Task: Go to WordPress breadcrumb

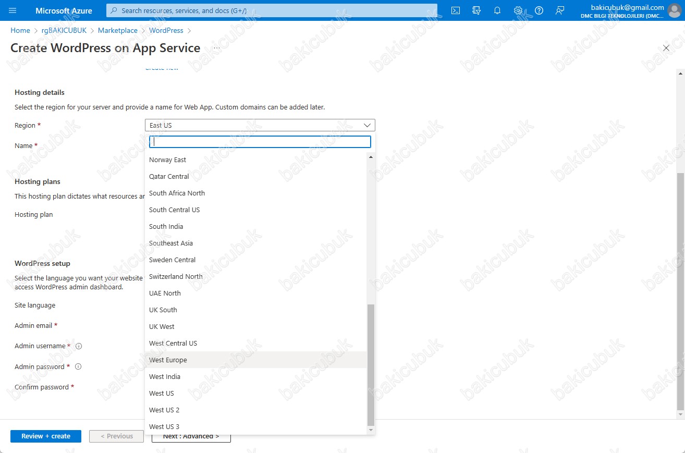Action: pyautogui.click(x=166, y=31)
